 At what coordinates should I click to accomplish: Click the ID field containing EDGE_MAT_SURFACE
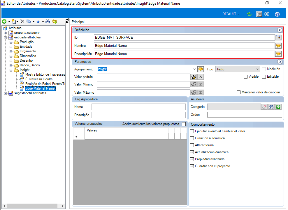point(184,38)
